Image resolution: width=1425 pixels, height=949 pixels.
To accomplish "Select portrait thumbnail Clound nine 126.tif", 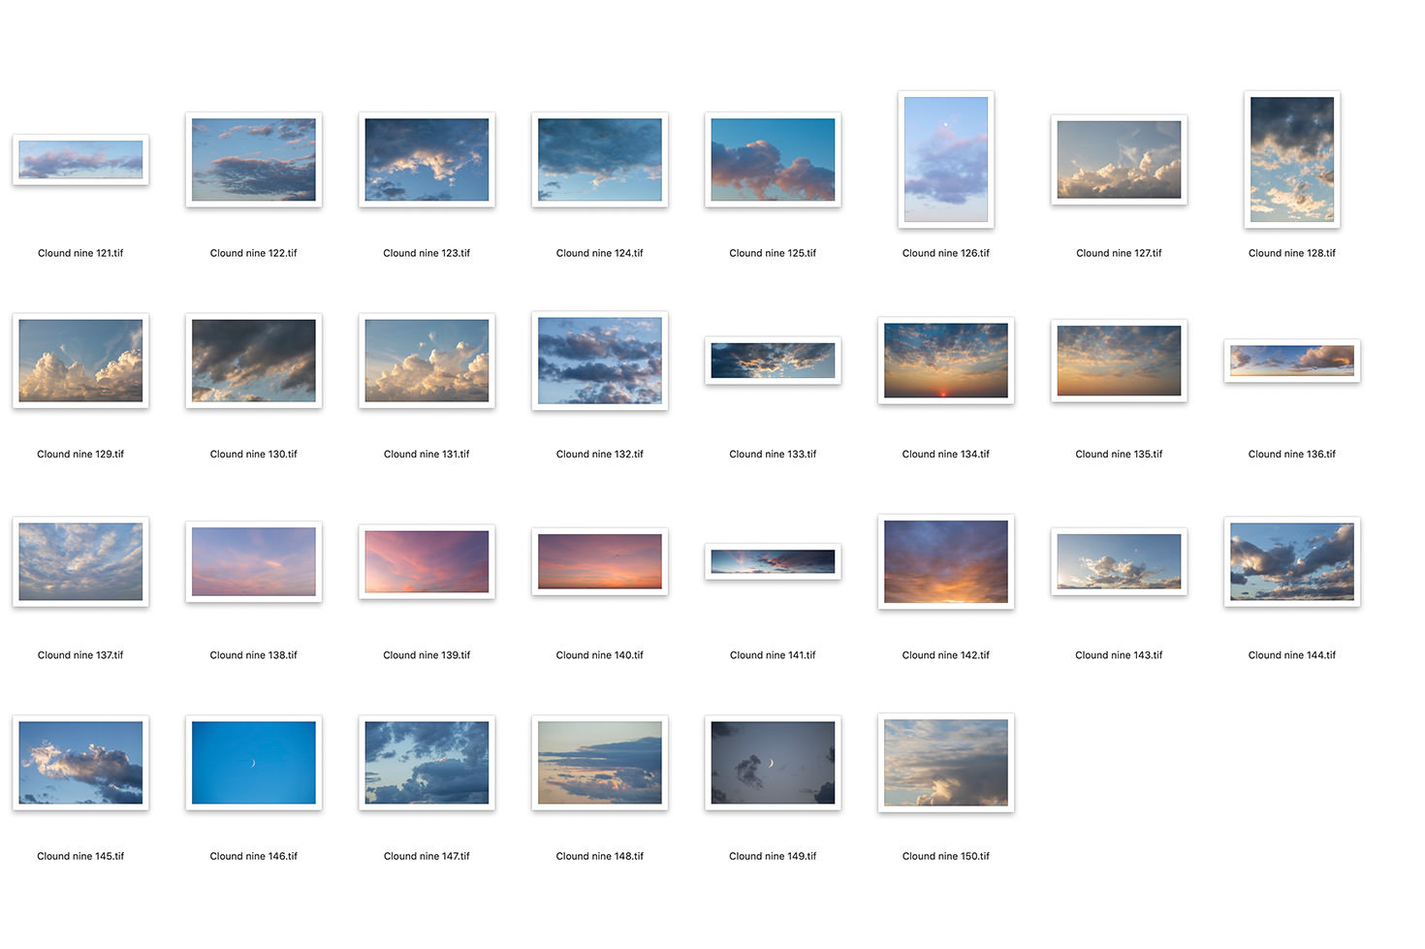I will [945, 160].
